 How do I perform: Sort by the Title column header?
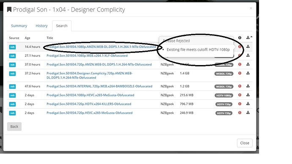click(x=50, y=38)
